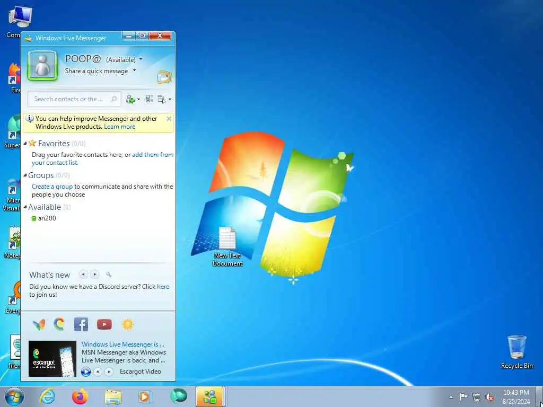Play the Escargot Video
Screen dimensions: 543x407
pos(85,371)
